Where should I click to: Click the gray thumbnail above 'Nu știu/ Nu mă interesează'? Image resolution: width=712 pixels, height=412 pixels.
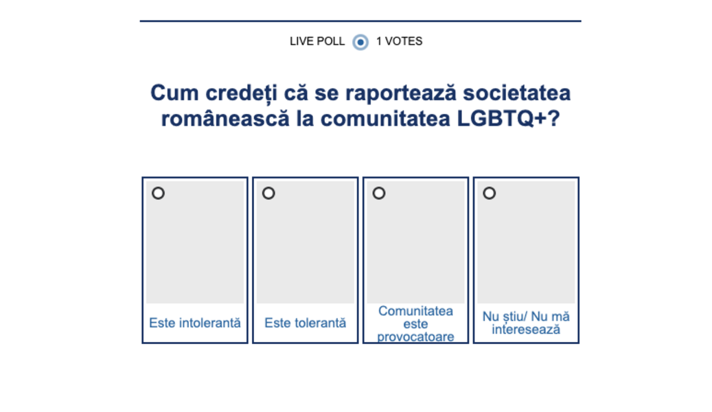pyautogui.click(x=526, y=247)
